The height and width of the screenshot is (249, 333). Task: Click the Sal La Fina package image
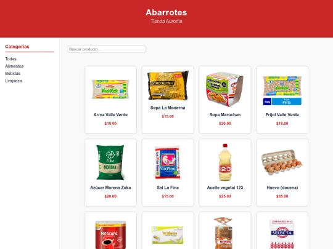(x=168, y=162)
